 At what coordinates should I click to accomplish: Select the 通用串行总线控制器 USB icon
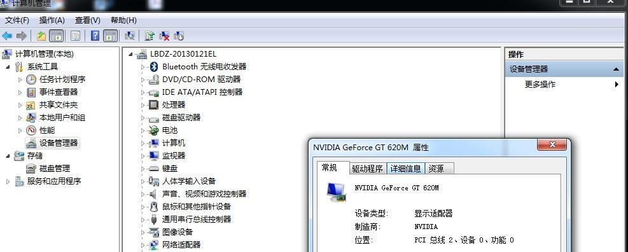[154, 219]
